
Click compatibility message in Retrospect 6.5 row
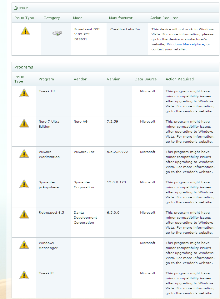tap(190, 222)
